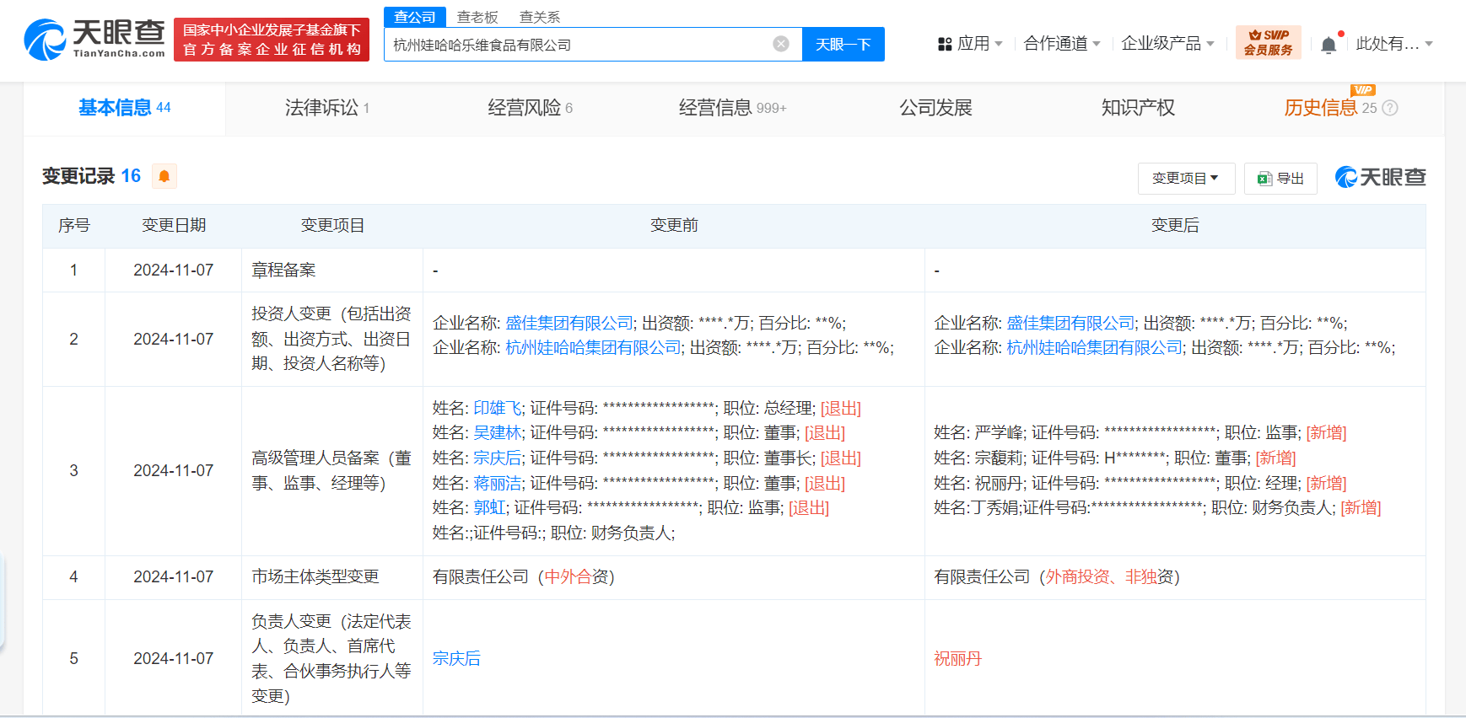Switch to 知识产权 tab
The height and width of the screenshot is (718, 1466).
click(1138, 108)
